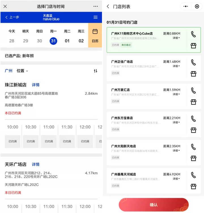Image resolution: width=204 pixels, height=213 pixels.
Task: Expand 详细 for 广州番禺天河城店
Action: pyautogui.click(x=176, y=179)
